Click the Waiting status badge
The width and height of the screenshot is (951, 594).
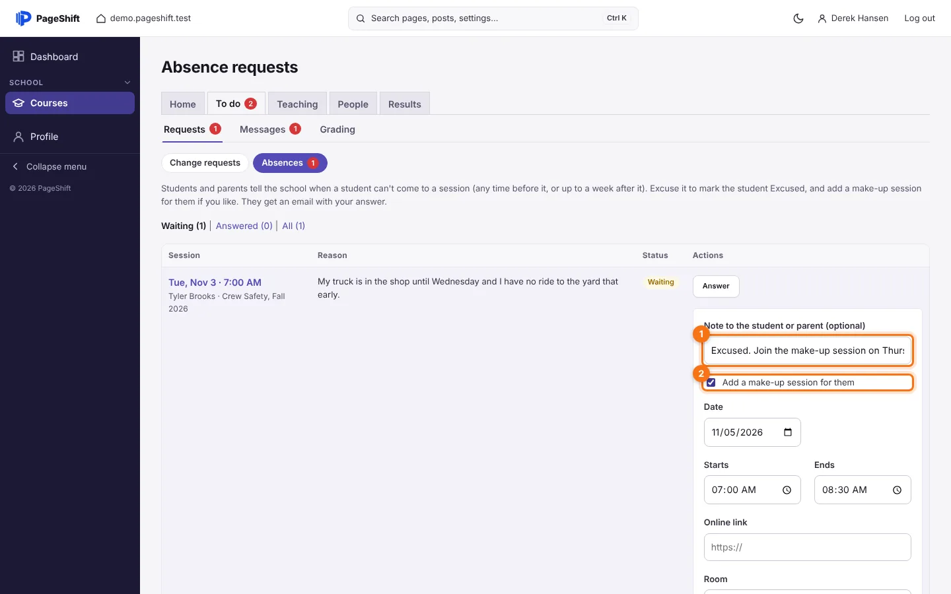tap(660, 282)
